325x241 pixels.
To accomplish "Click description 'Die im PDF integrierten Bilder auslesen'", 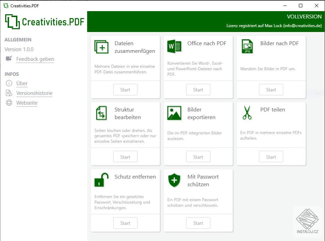I will pos(194,136).
